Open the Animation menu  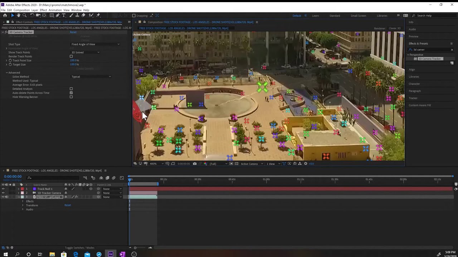pyautogui.click(x=55, y=10)
